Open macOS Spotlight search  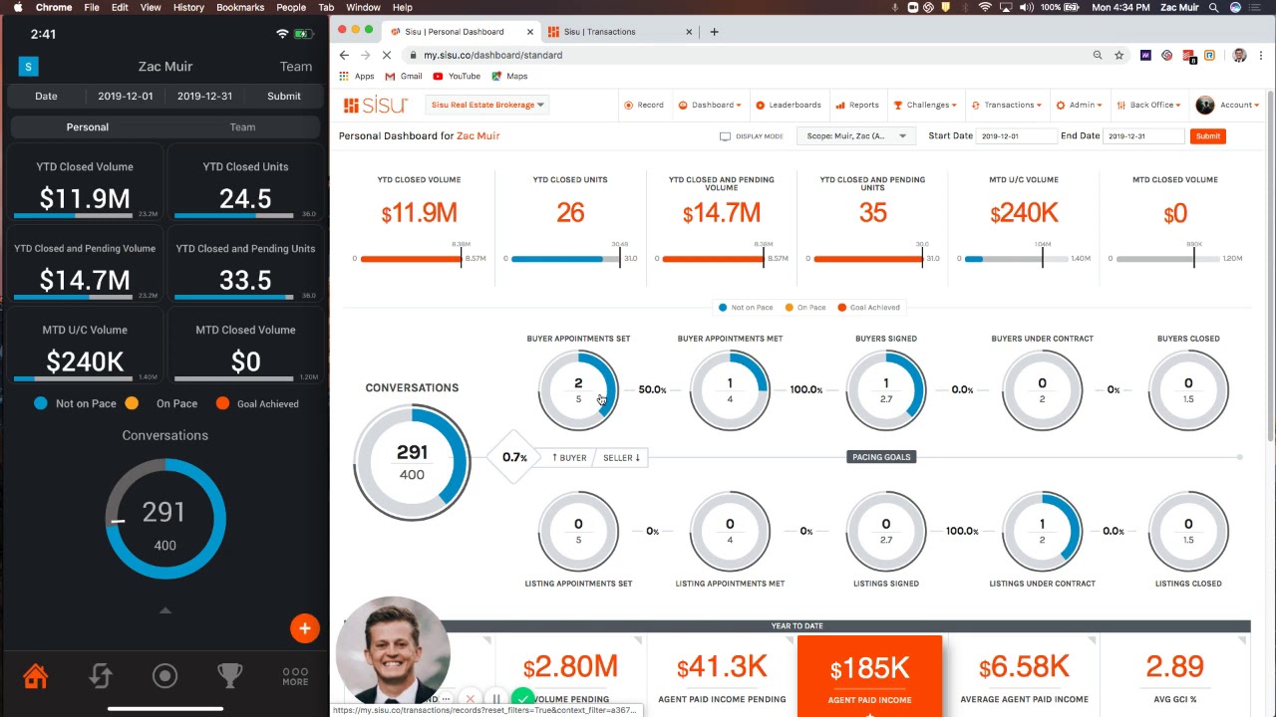1214,7
